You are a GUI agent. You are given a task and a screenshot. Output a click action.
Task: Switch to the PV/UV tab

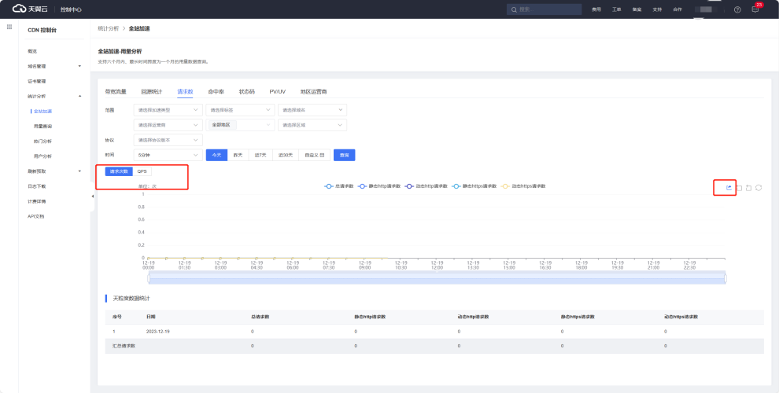pos(277,92)
